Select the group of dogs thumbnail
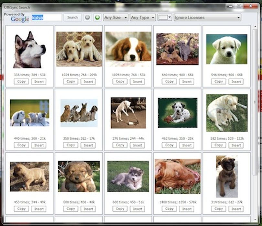262x226 pixels. pos(79,113)
